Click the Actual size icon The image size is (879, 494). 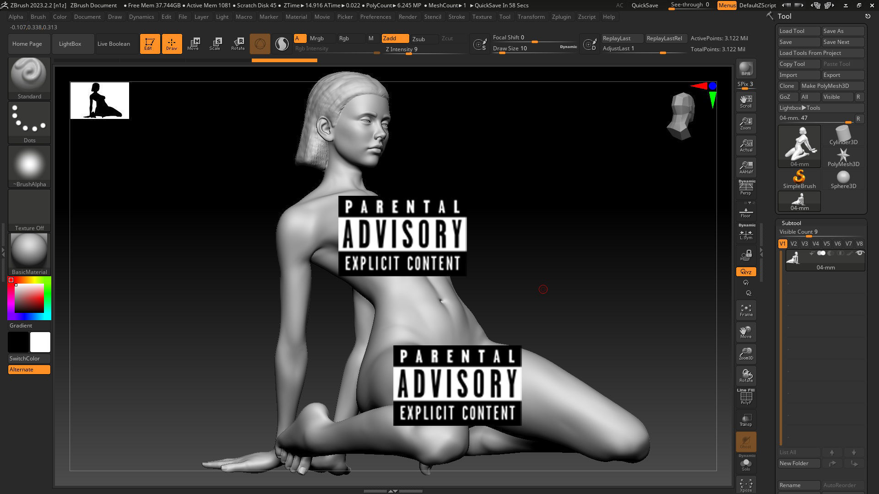pos(746,145)
